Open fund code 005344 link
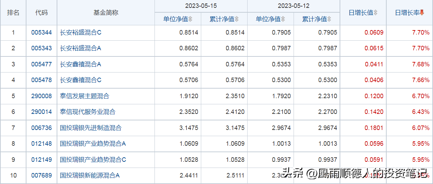The image size is (433, 184). click(x=42, y=32)
